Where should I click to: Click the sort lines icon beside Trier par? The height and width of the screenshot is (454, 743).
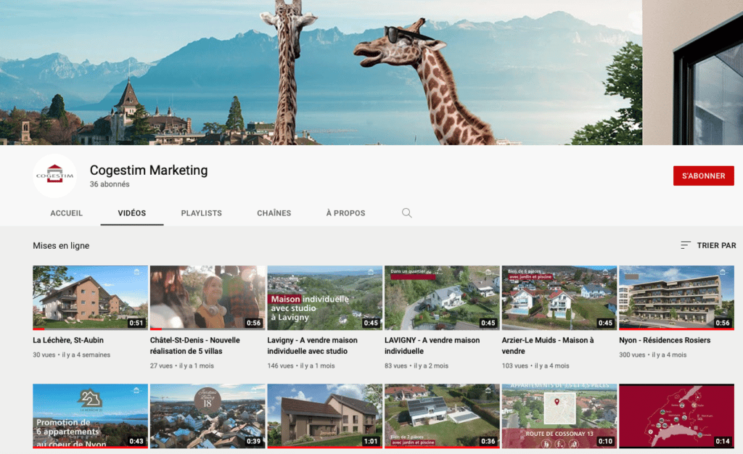[x=686, y=246]
